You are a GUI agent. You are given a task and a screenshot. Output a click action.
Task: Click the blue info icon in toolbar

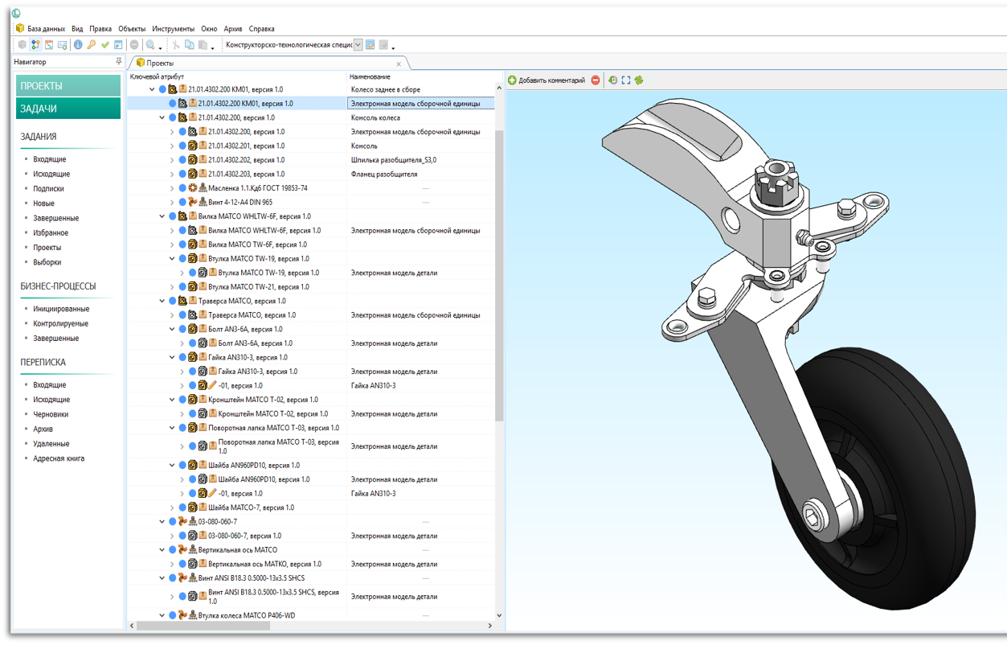(78, 45)
